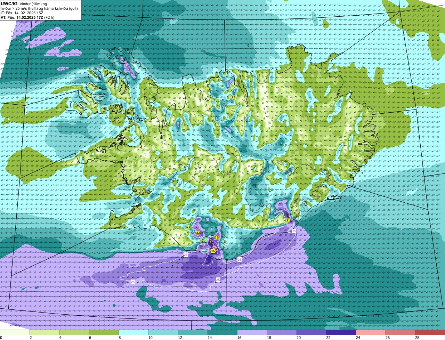The image size is (445, 340).
Task: Click the yellow gust label 33
Action: pos(216,237)
